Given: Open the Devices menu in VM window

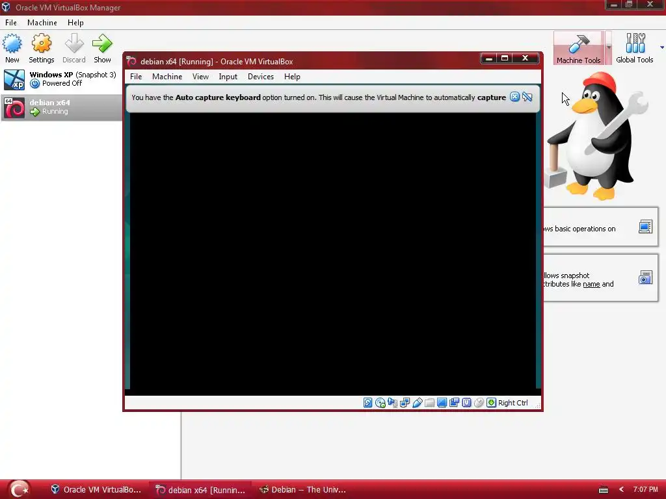Looking at the screenshot, I should [x=261, y=77].
